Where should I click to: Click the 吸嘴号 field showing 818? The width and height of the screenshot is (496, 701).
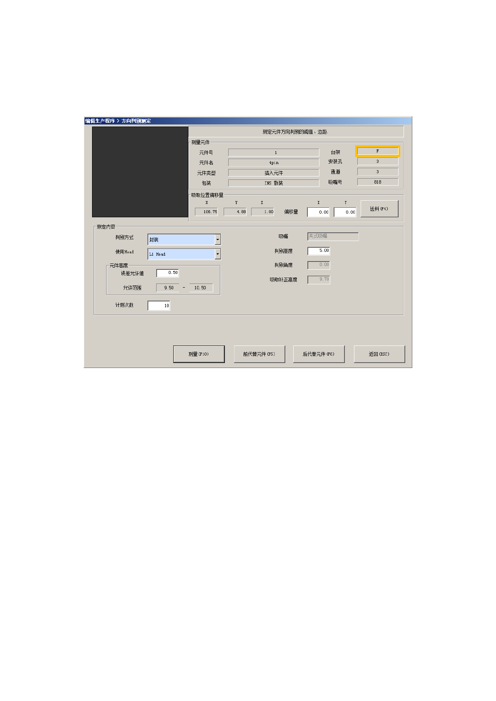tap(378, 182)
